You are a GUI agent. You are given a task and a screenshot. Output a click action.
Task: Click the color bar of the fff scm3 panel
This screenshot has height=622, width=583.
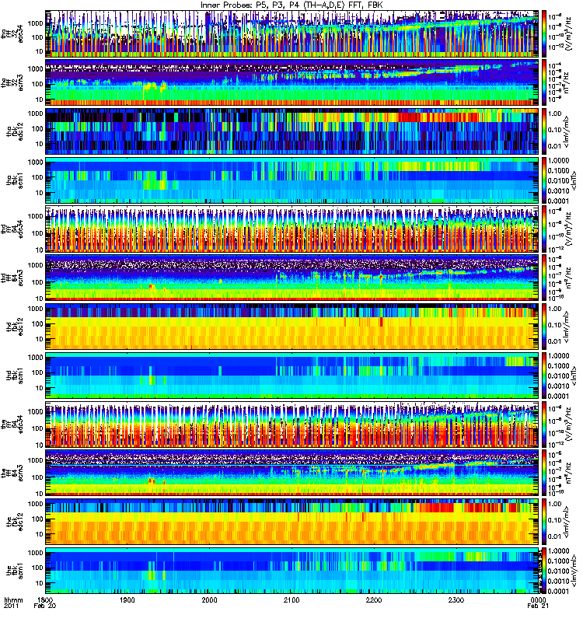(545, 473)
